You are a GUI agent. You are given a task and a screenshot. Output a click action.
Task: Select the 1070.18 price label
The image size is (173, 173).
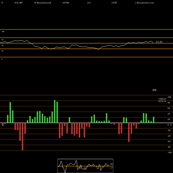(162, 101)
